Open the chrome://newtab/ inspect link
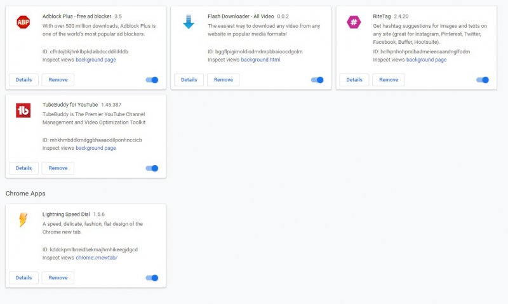Viewport: 508px width, 304px height. tap(97, 258)
